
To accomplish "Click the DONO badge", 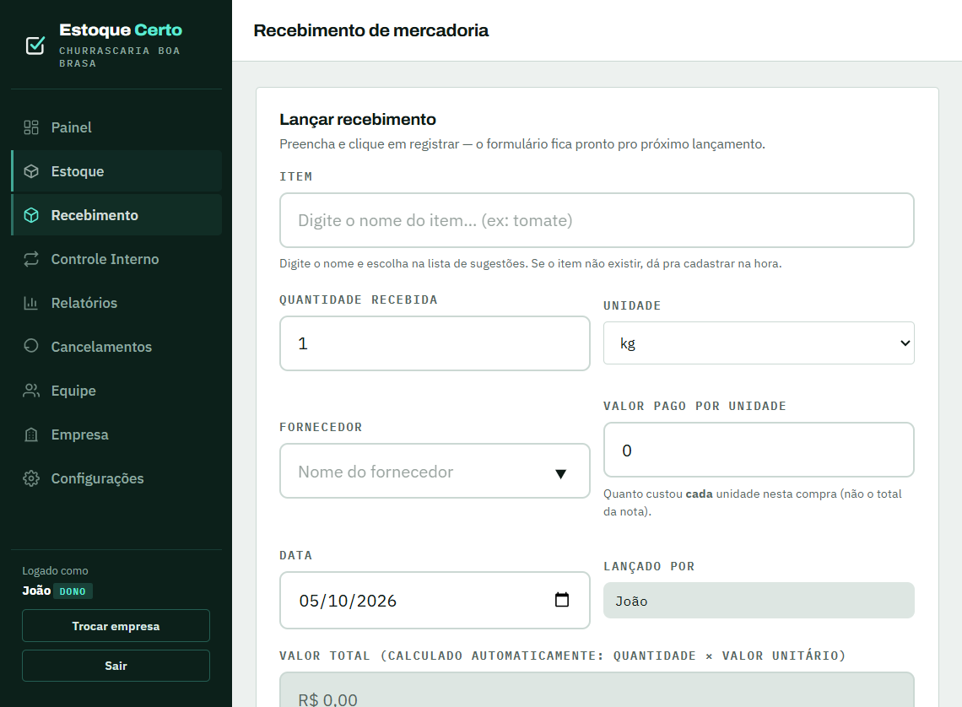I will tap(73, 591).
